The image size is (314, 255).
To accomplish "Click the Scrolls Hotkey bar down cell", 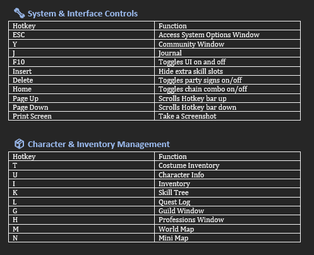I will 227,107.
